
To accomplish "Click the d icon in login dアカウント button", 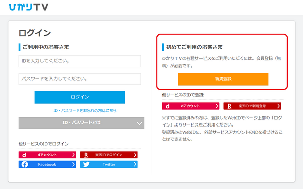I will pyautogui.click(x=24, y=155).
